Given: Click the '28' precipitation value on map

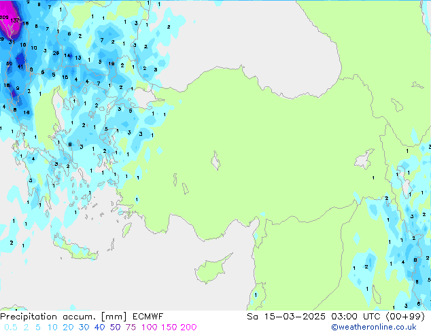Looking at the screenshot, I should (56, 53).
